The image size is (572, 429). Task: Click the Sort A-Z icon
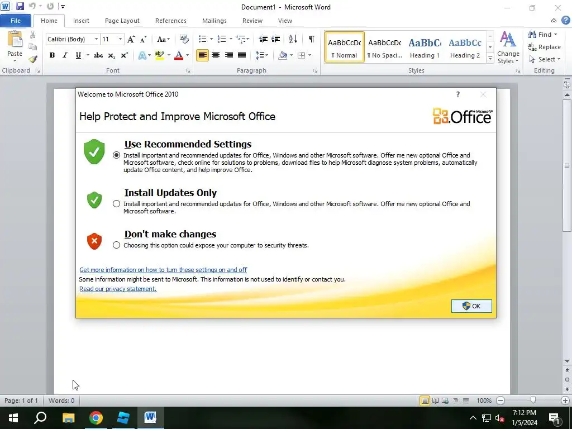click(x=293, y=39)
